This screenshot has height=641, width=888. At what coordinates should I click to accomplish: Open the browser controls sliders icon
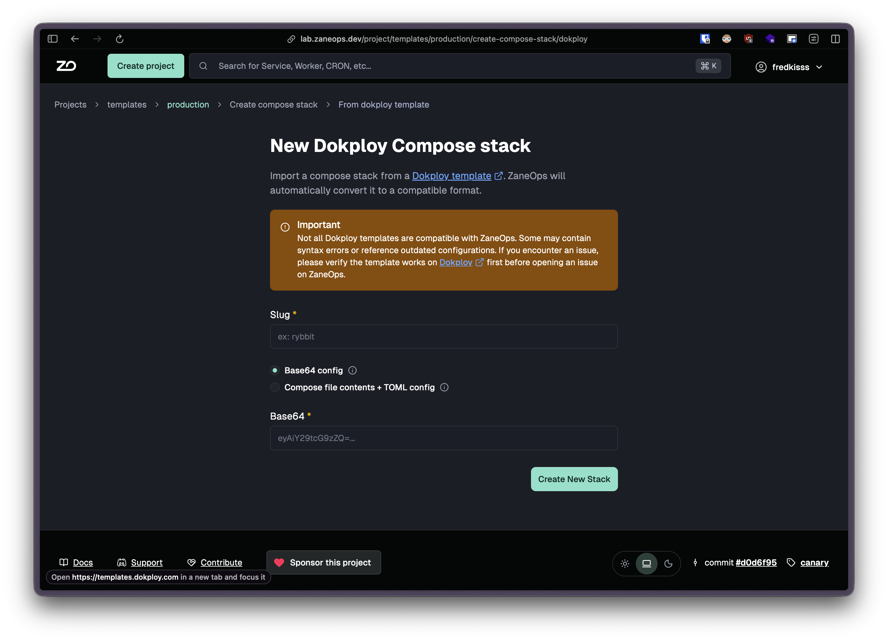[x=814, y=39]
